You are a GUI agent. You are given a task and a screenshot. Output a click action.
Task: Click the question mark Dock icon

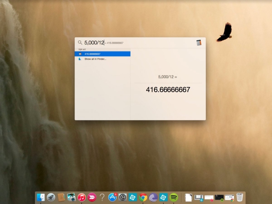pos(102,197)
